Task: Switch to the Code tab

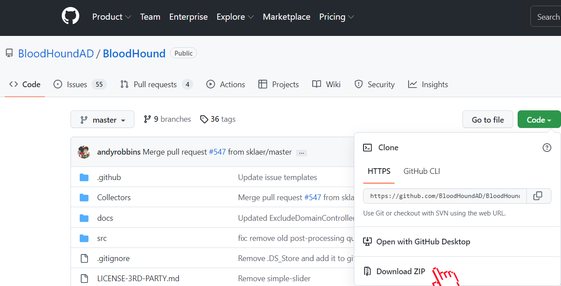Action: pos(25,85)
